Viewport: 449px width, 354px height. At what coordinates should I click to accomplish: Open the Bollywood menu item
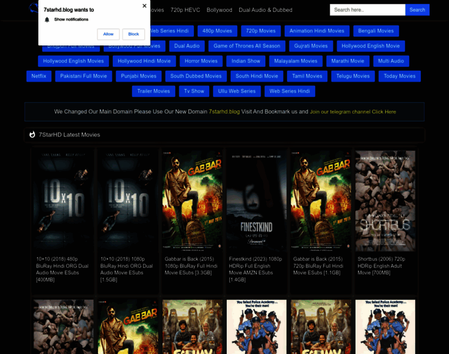[219, 10]
